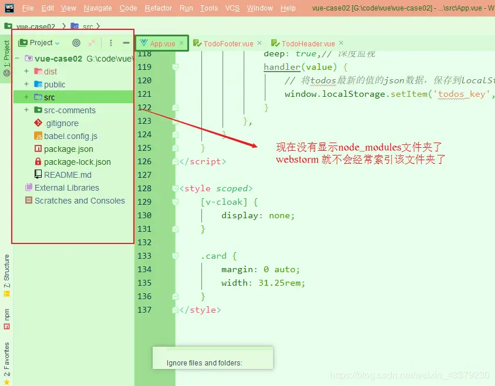495x386 pixels.
Task: Open package.json
Action: click(69, 149)
